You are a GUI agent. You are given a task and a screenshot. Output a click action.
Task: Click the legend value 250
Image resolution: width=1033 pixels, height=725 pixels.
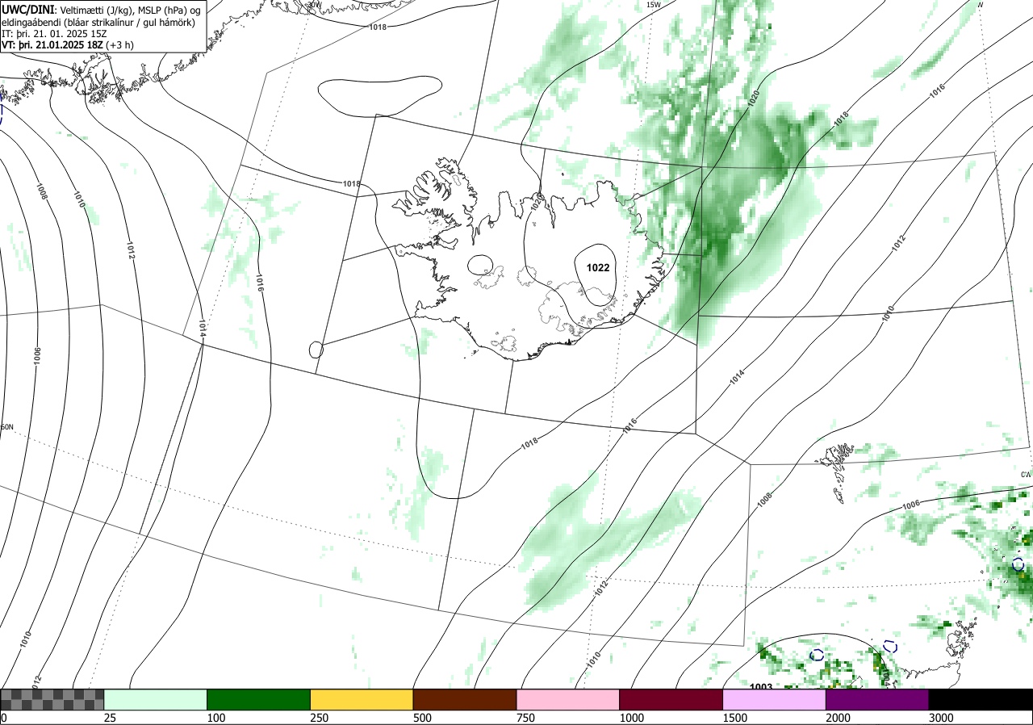(x=319, y=718)
